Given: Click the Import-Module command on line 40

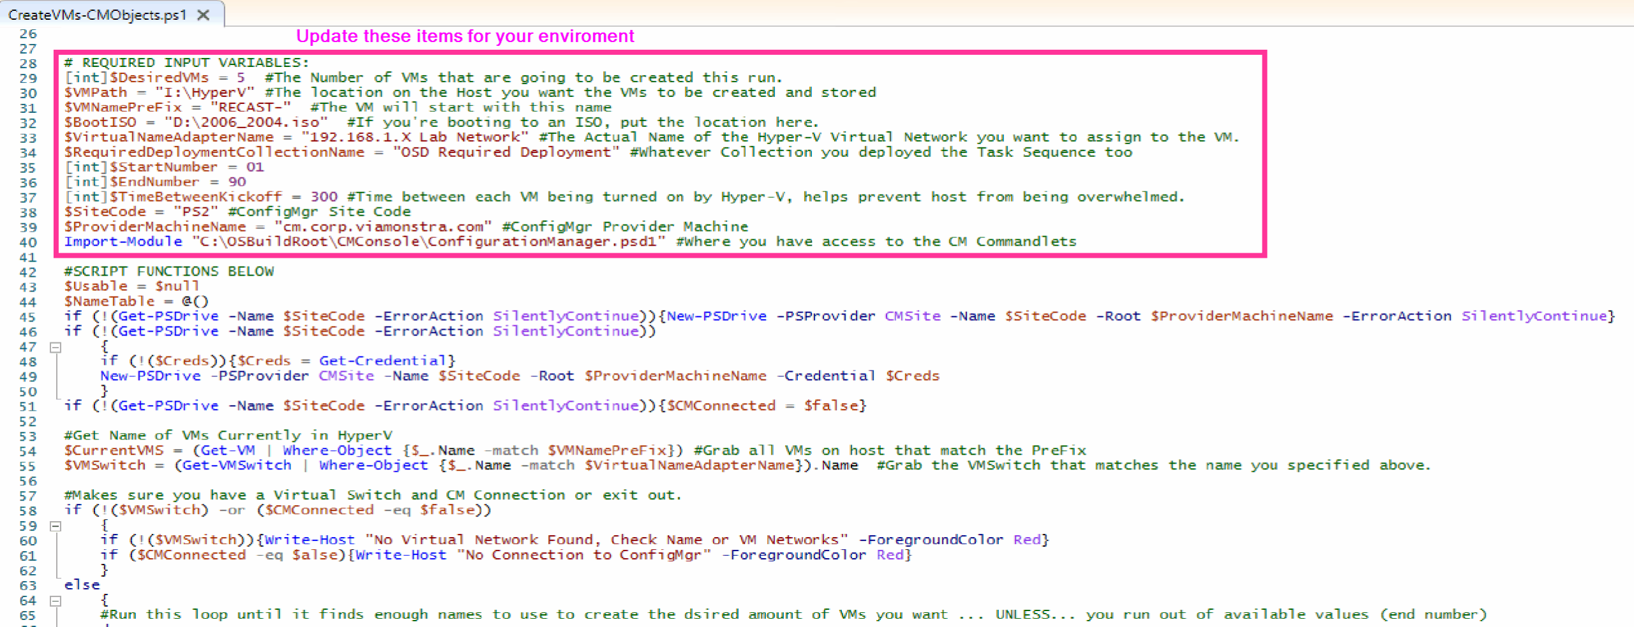Looking at the screenshot, I should (x=121, y=241).
